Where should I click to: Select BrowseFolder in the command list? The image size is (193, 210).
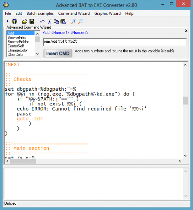click(x=21, y=42)
